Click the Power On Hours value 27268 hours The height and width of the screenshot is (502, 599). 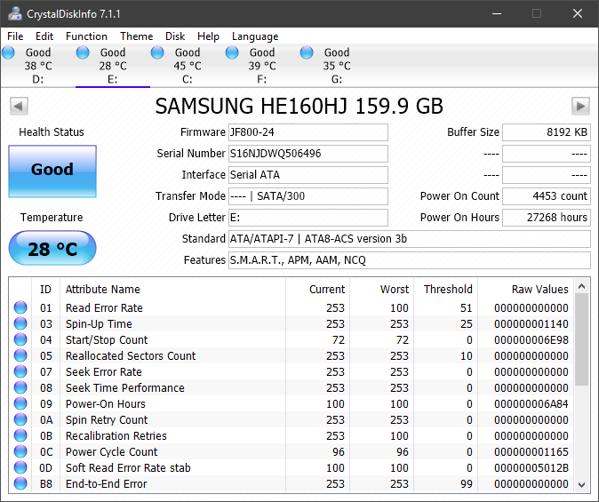click(x=547, y=218)
